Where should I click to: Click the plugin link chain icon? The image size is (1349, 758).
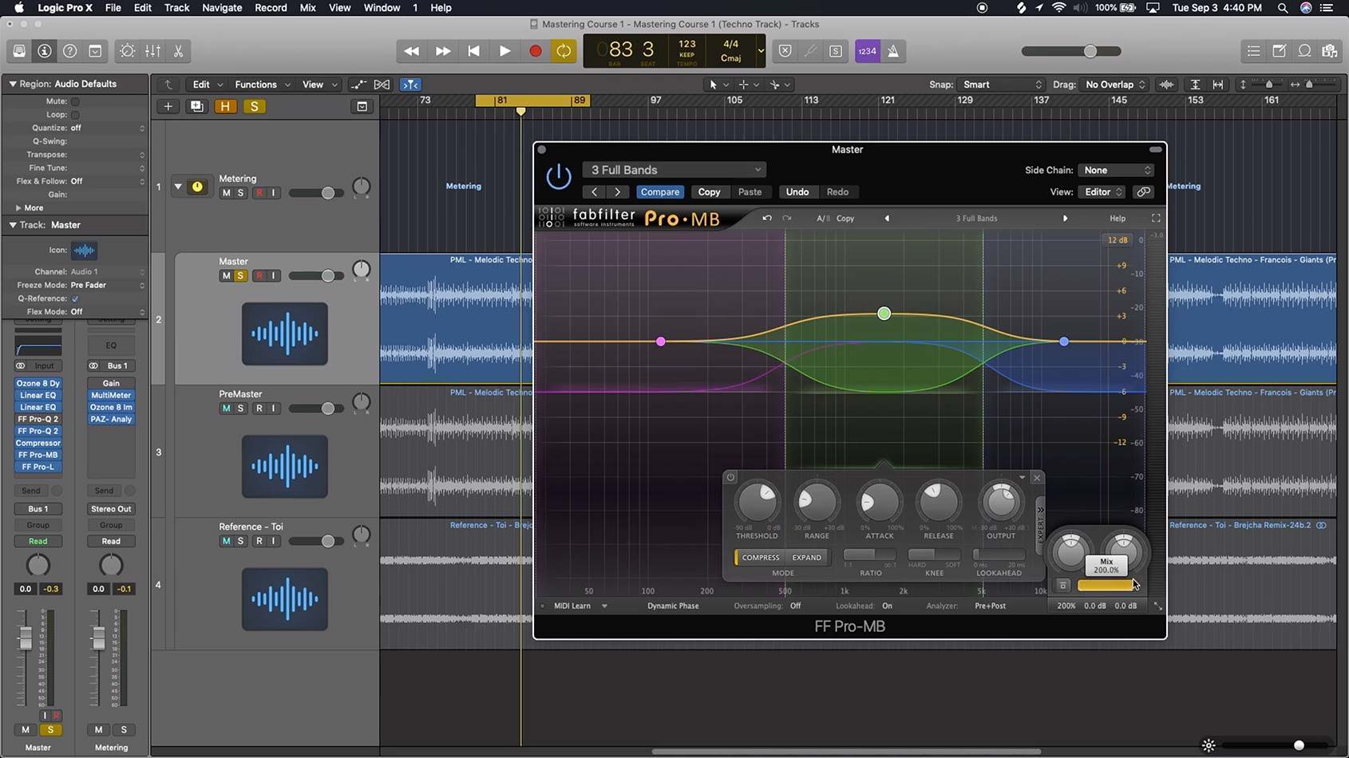point(1143,192)
